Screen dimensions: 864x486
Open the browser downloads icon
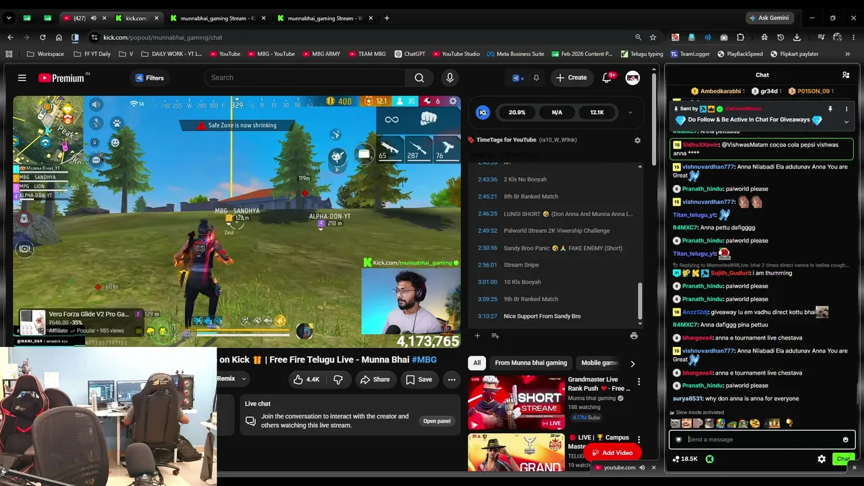797,37
